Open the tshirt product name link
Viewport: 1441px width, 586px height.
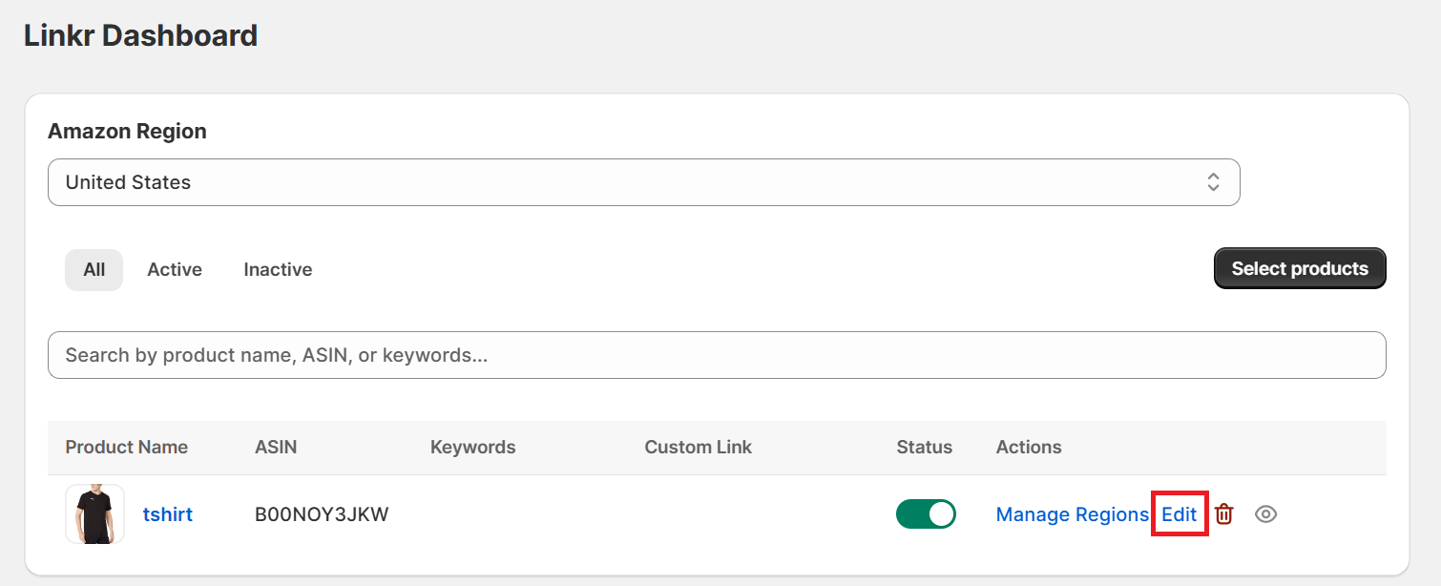168,514
